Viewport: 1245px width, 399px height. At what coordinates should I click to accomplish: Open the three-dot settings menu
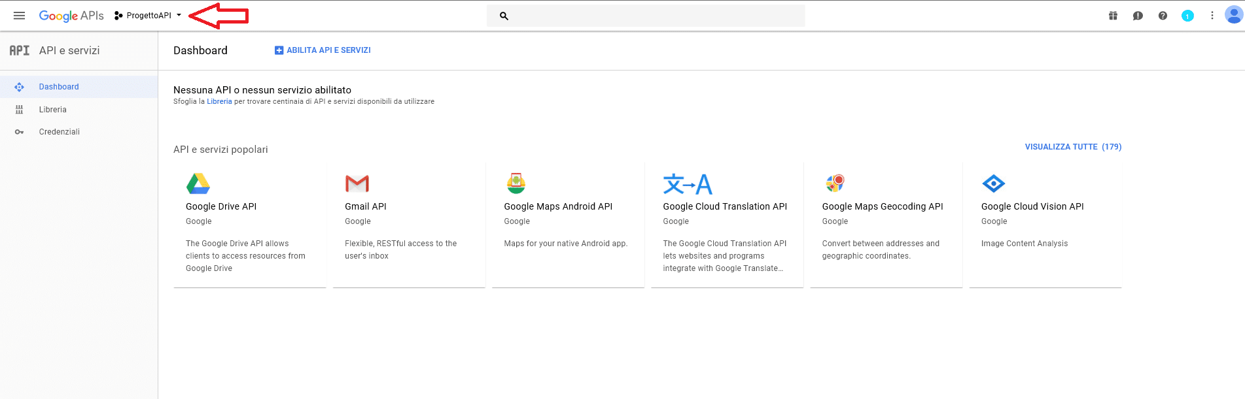pos(1212,16)
